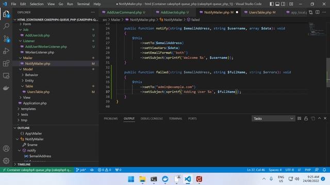Click the job branch in status bar
Image resolution: width=330 pixels, height=185 pixels.
pos(81,170)
